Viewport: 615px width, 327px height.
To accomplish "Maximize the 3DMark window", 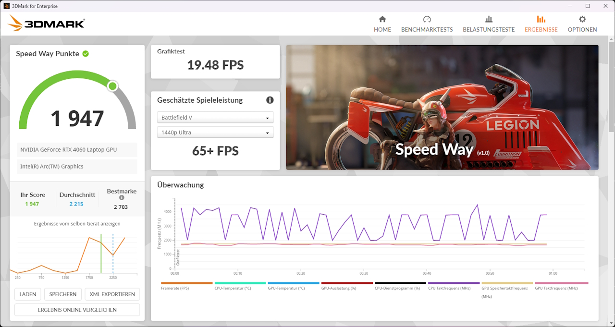I will coord(588,6).
